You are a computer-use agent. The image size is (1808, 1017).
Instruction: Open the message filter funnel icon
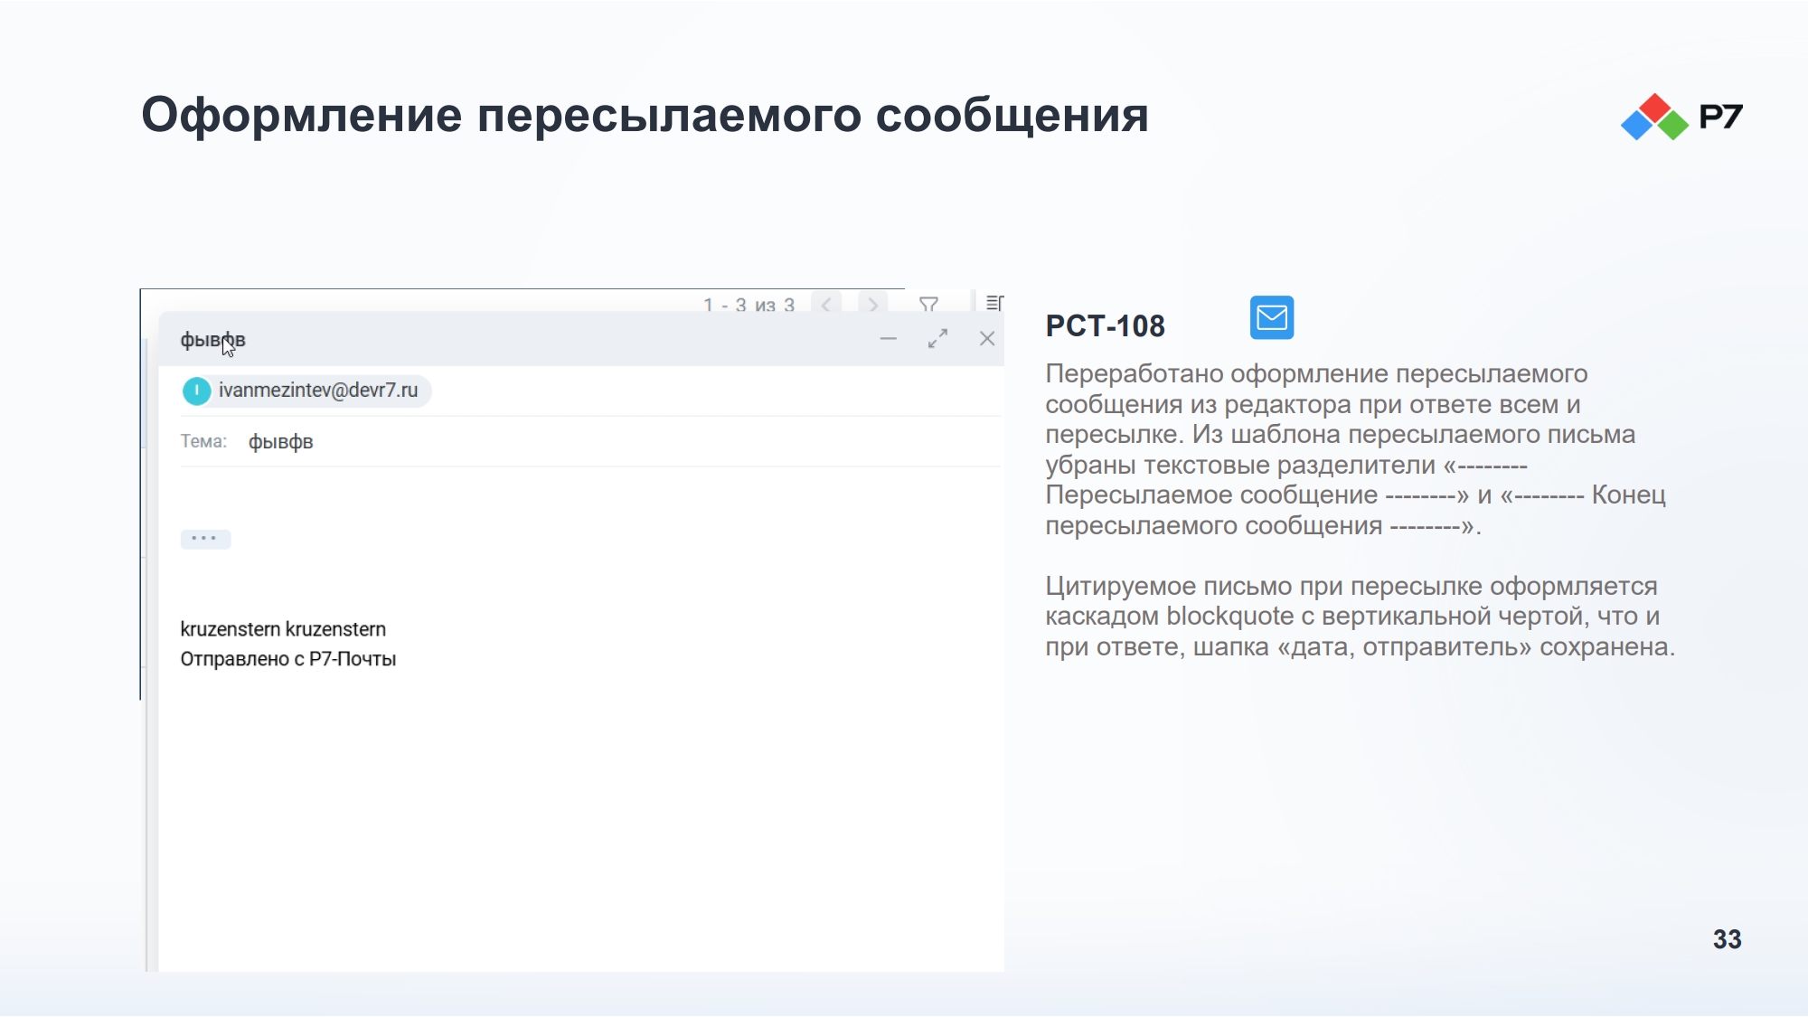(x=928, y=304)
